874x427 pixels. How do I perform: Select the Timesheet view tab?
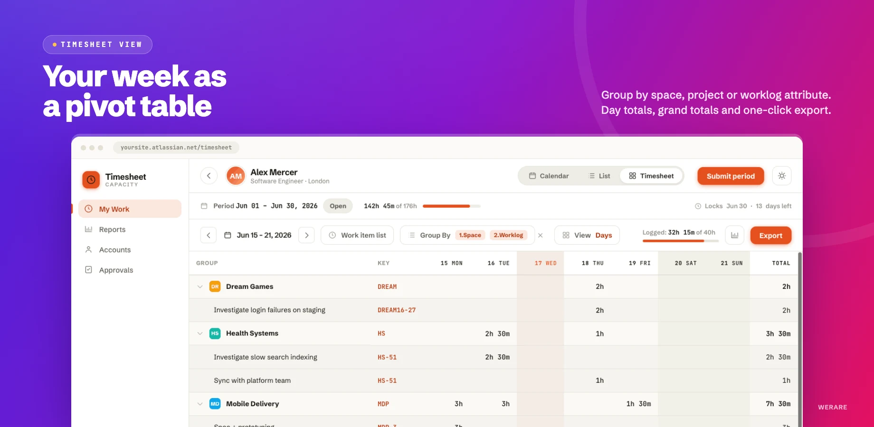651,176
